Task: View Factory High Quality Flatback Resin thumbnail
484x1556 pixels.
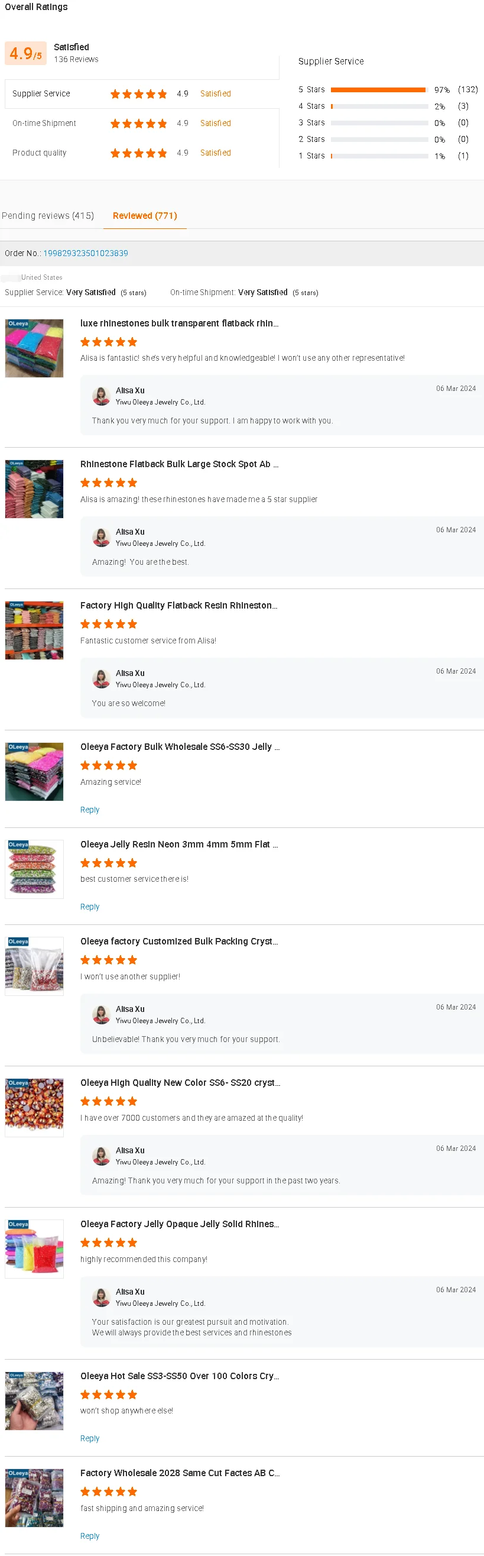Action: point(34,630)
